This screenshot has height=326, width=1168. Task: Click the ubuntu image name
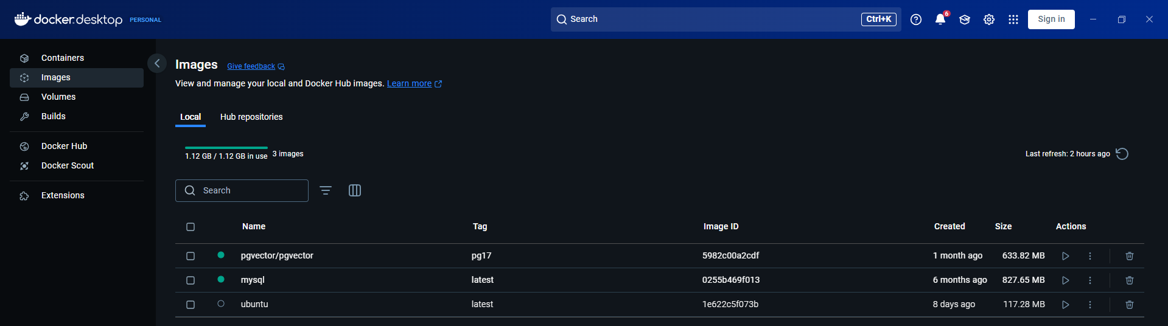(x=254, y=304)
